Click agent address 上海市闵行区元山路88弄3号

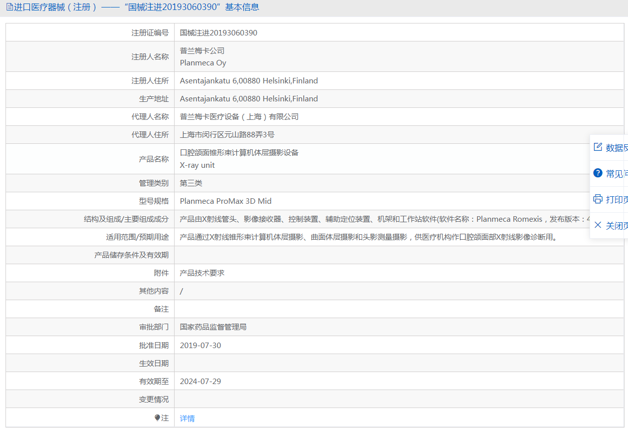point(227,135)
